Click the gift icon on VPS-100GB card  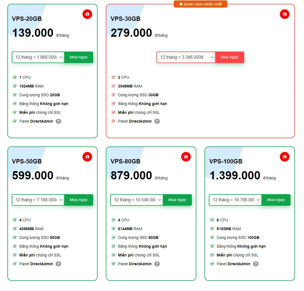[x=285, y=157]
